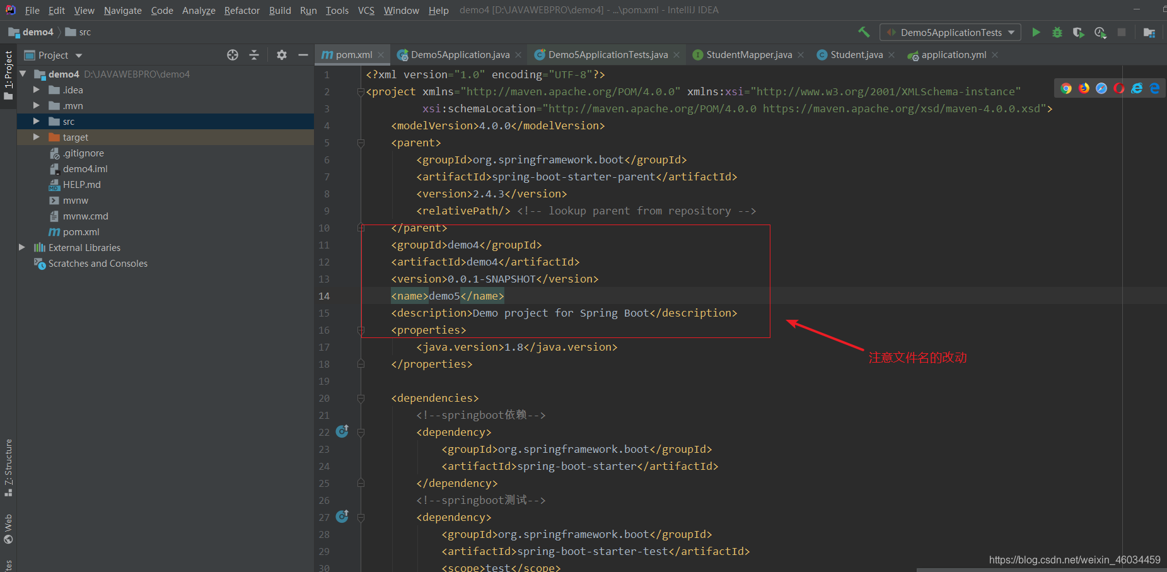Fold the dependency tag at line 22

point(361,433)
